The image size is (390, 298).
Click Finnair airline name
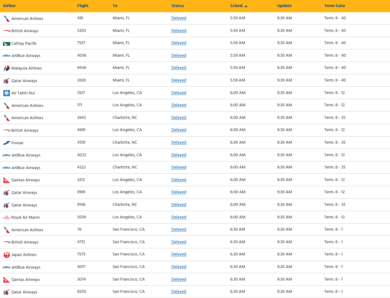[17, 143]
